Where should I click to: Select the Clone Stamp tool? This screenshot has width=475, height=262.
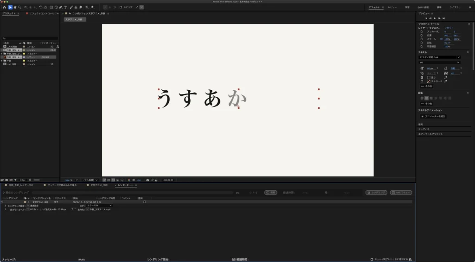click(x=76, y=7)
